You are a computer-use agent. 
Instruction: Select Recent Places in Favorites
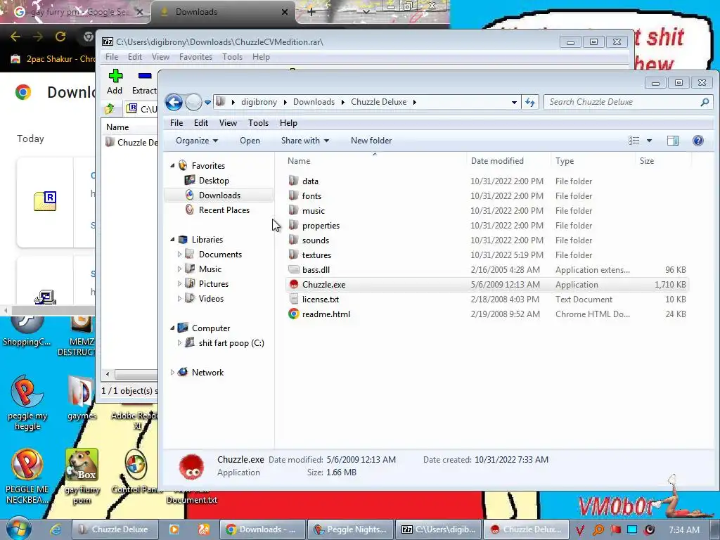(x=224, y=210)
